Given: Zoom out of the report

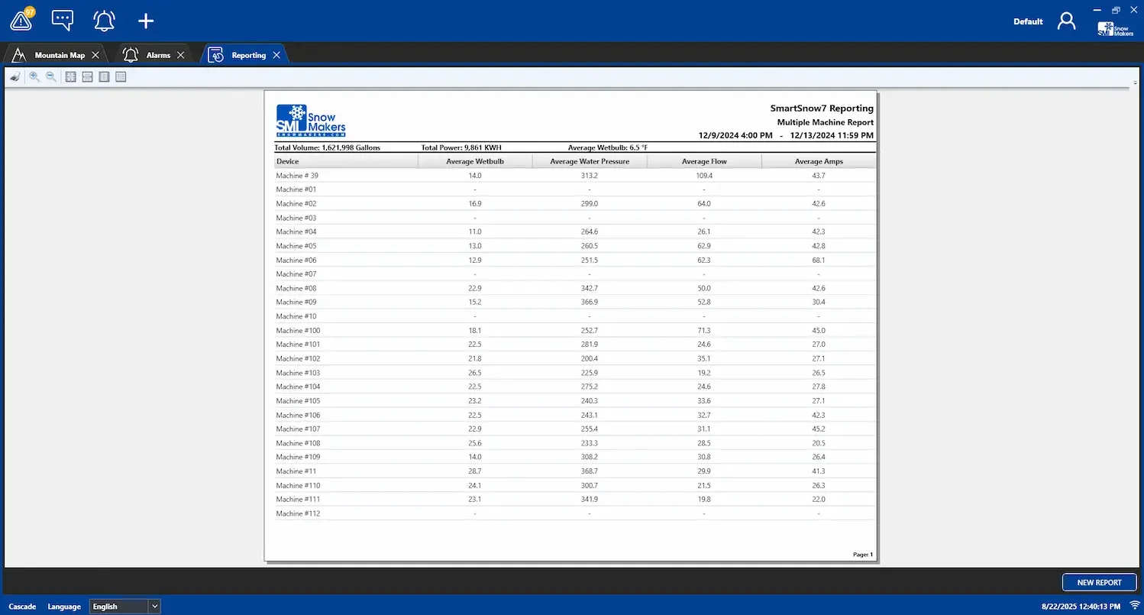Looking at the screenshot, I should coord(51,76).
